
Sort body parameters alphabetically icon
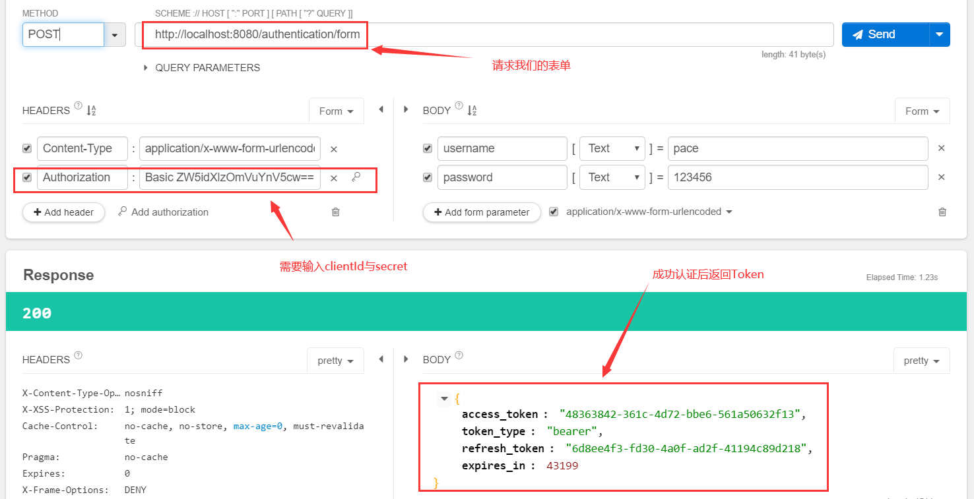point(472,111)
